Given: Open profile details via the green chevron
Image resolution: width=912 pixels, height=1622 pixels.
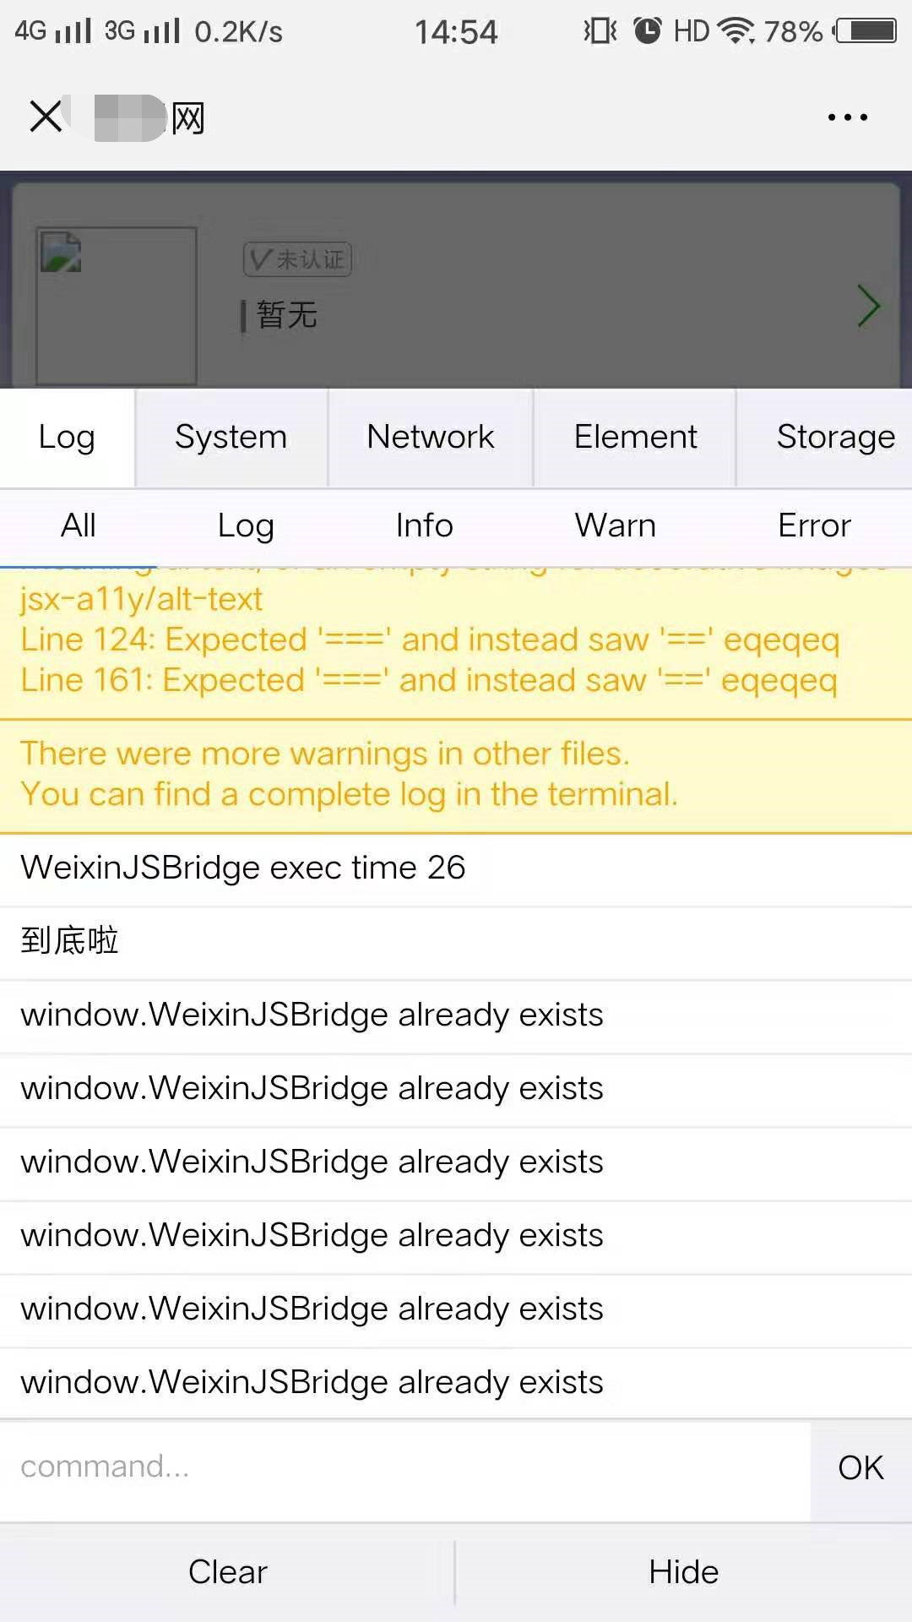Looking at the screenshot, I should pos(869,306).
